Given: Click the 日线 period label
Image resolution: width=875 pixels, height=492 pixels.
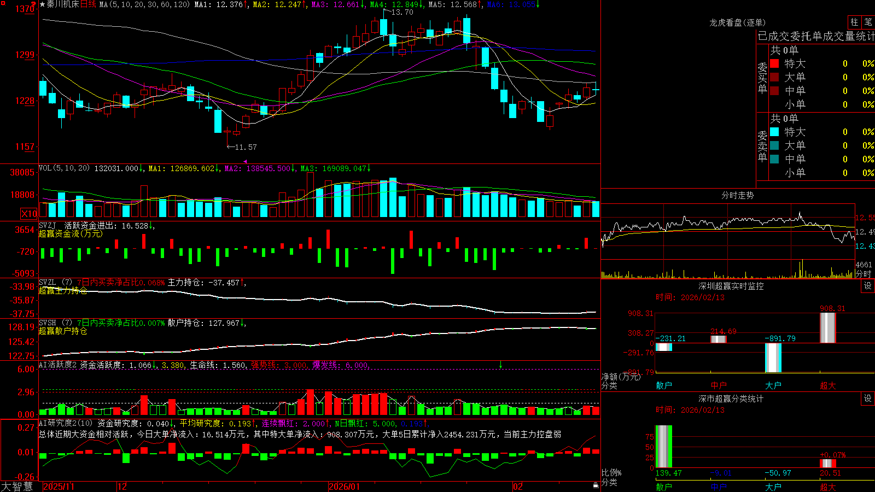Looking at the screenshot, I should 89,4.
